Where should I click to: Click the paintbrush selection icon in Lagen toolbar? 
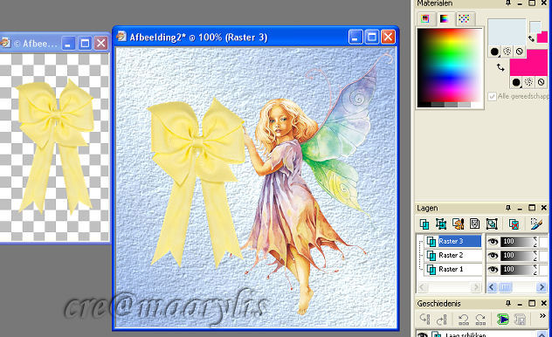(x=536, y=224)
